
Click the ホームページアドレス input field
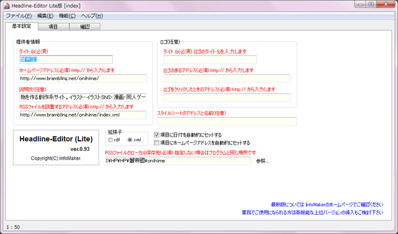point(82,79)
